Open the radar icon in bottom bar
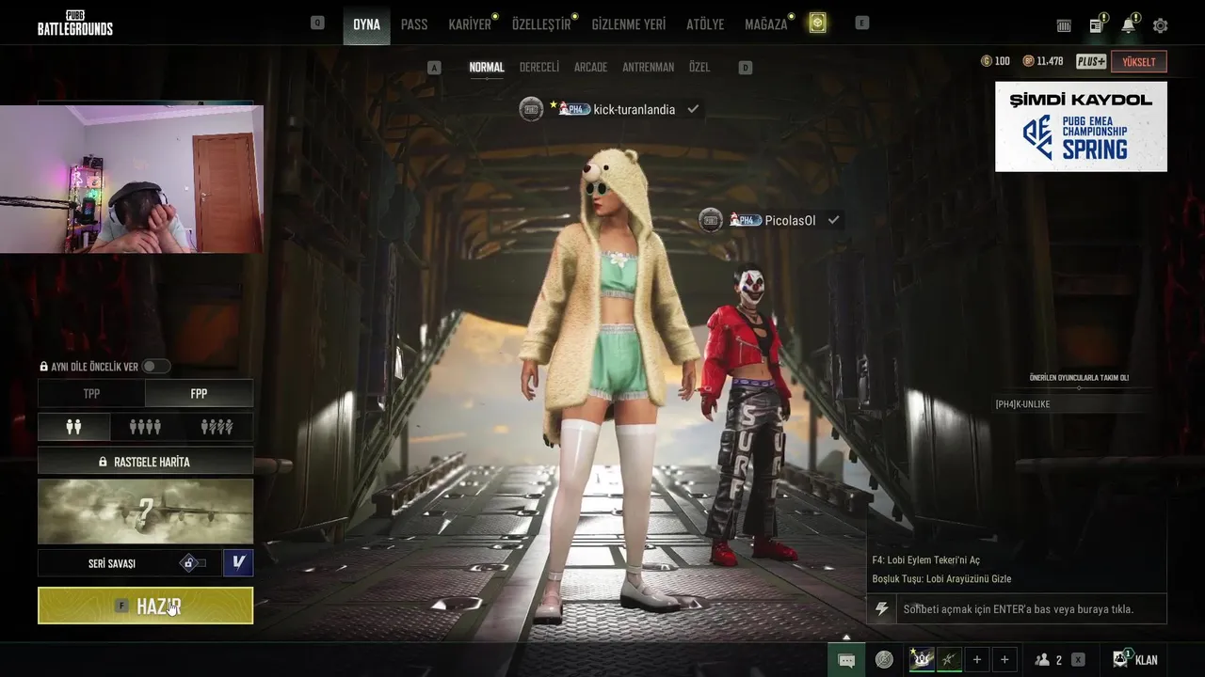Screen dimensions: 1205x677 tap(884, 660)
